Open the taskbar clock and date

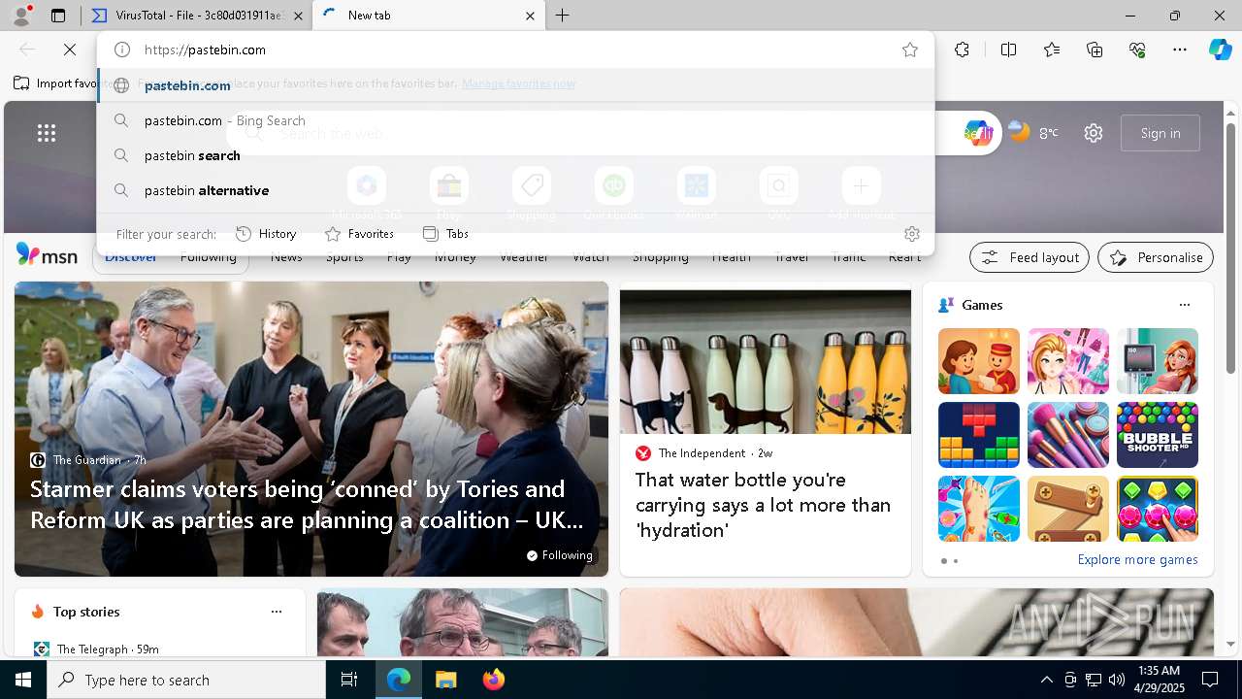1159,680
